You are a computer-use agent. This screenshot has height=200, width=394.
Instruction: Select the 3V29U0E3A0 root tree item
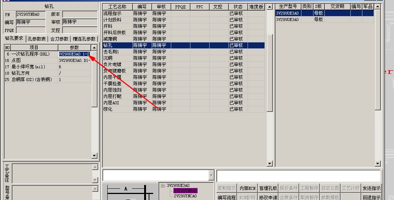(x=178, y=186)
